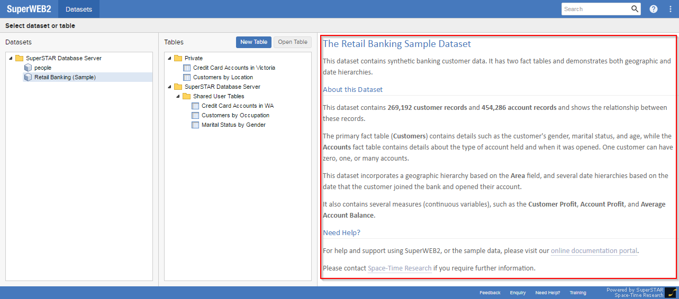The image size is (679, 299).
Task: Open the online documentation portal link
Action: (x=594, y=251)
